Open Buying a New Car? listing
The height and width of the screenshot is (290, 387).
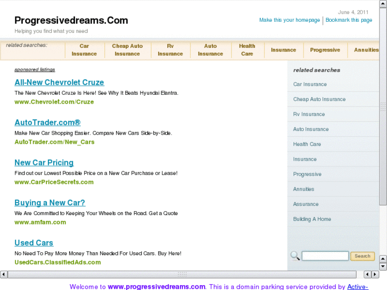point(50,203)
